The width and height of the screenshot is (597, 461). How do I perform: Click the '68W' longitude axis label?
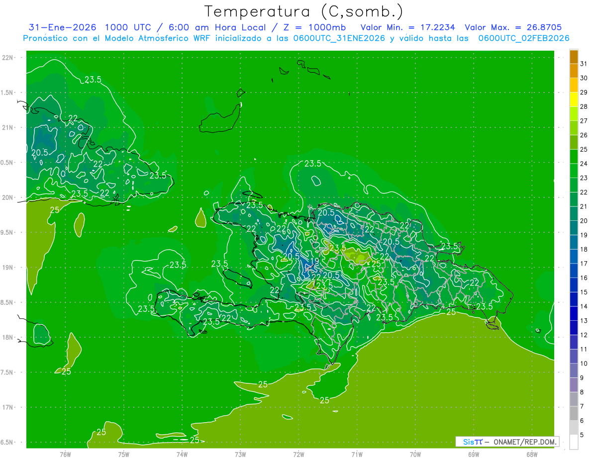(x=531, y=454)
